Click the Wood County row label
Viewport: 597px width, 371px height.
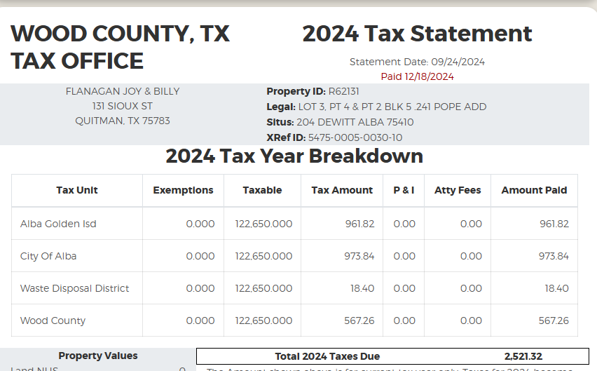pyautogui.click(x=53, y=321)
